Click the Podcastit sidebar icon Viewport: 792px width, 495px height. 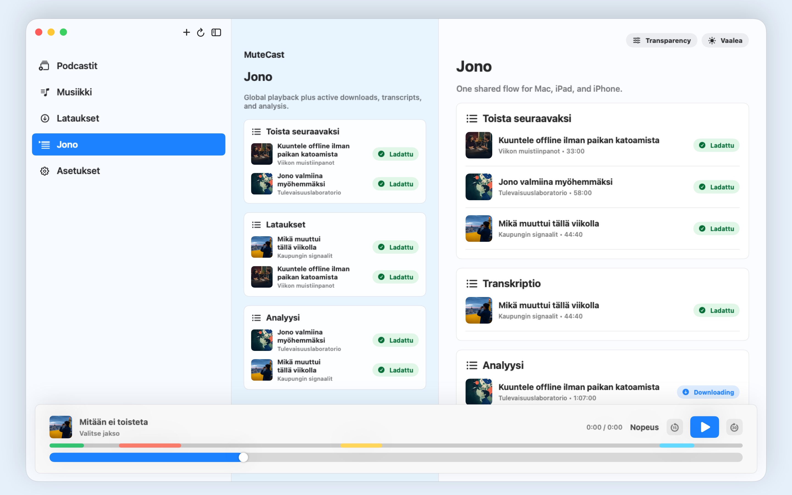44,66
